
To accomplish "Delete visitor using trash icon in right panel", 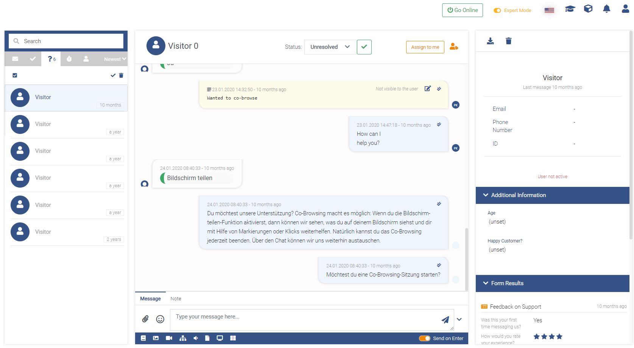I will point(509,41).
